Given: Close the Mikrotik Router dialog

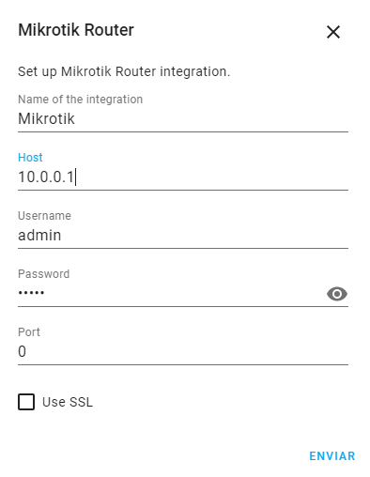Looking at the screenshot, I should pos(333,32).
